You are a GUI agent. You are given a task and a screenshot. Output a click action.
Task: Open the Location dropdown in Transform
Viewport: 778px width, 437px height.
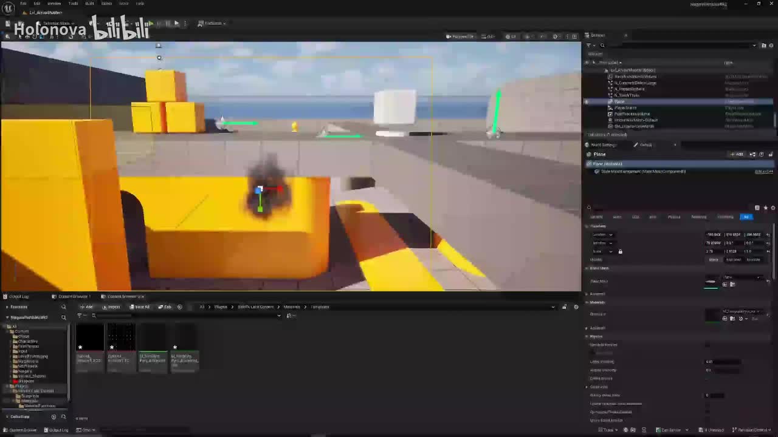click(602, 234)
